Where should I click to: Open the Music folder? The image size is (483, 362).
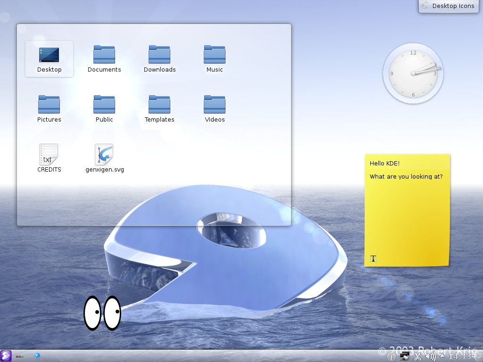click(215, 59)
